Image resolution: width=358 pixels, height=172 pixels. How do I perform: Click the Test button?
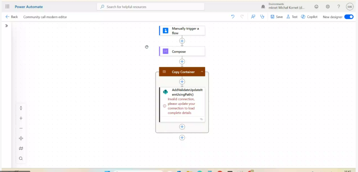pyautogui.click(x=292, y=17)
